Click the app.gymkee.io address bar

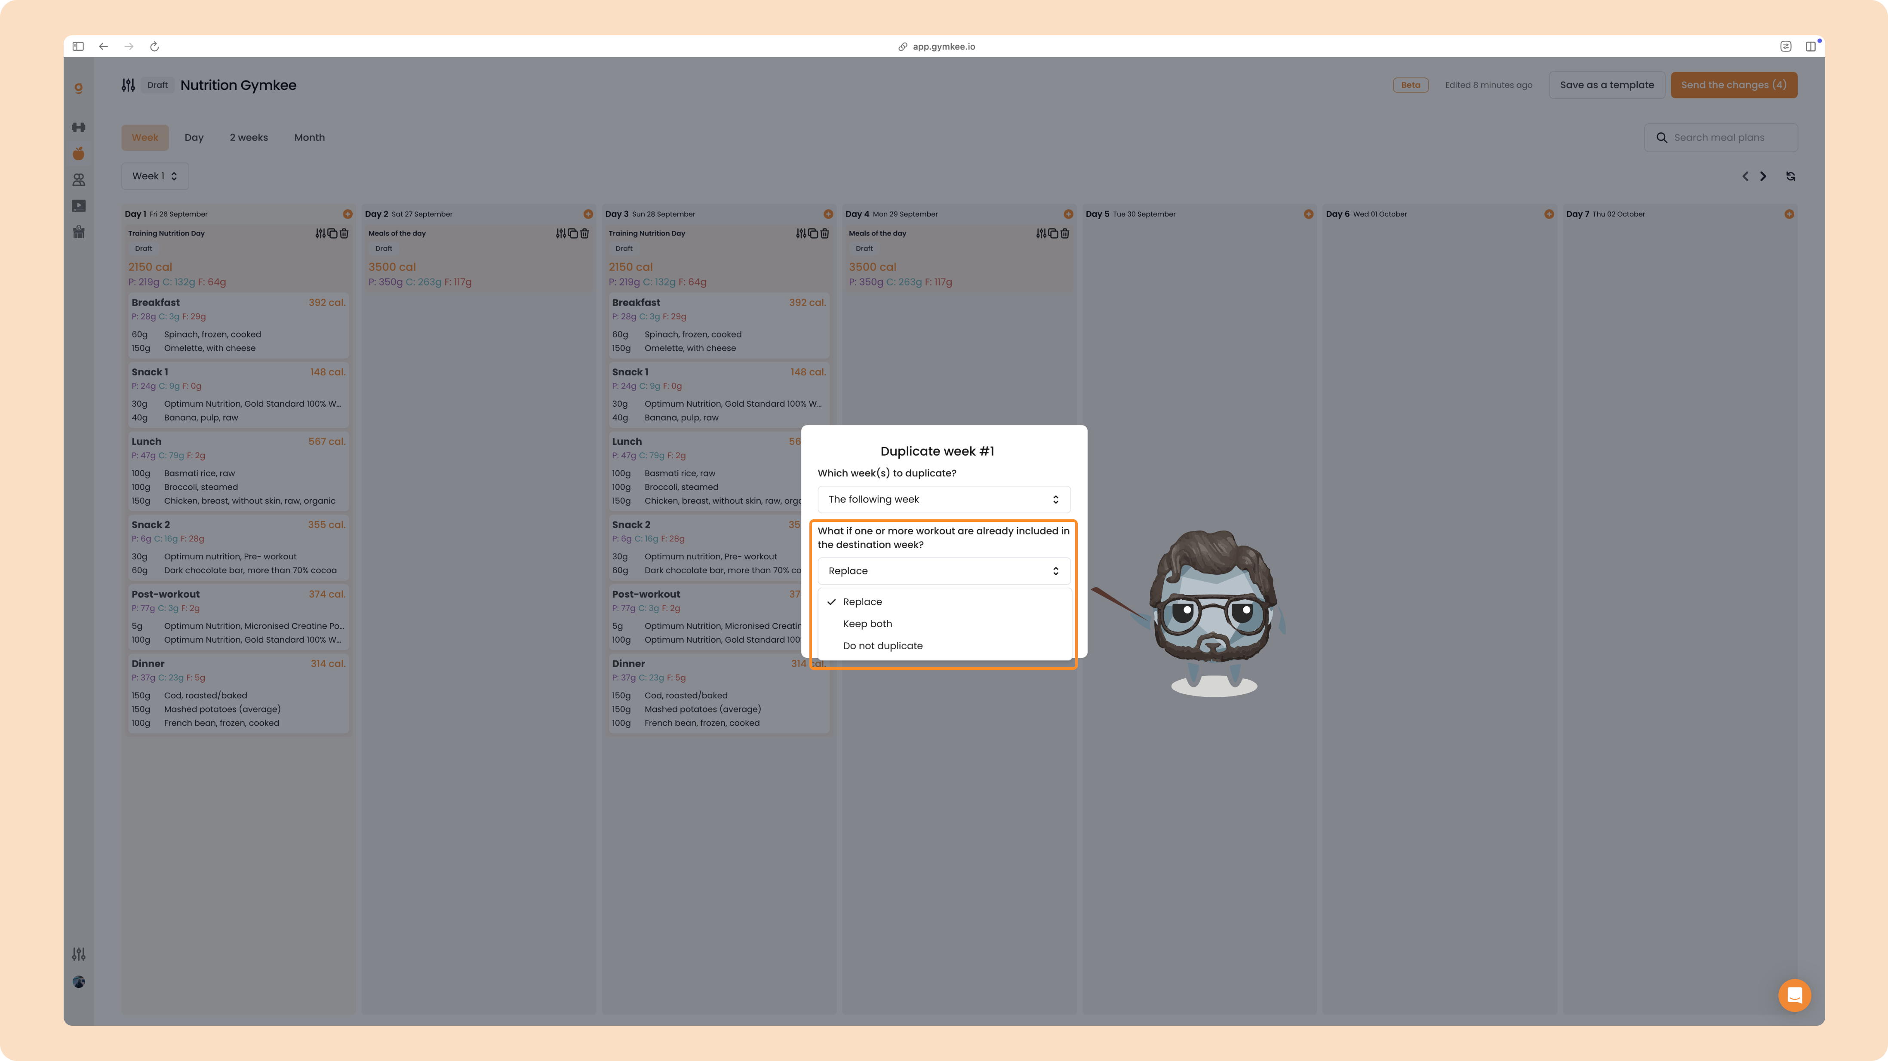[x=937, y=46]
